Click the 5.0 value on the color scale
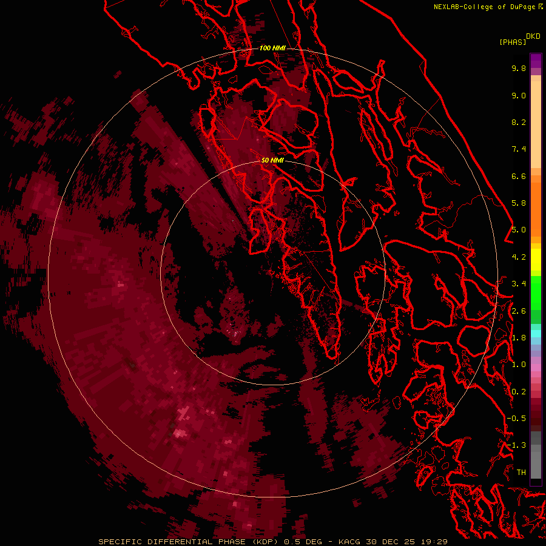Image resolution: width=546 pixels, height=546 pixels. [519, 230]
